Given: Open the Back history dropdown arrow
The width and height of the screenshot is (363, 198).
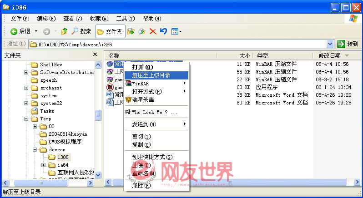Looking at the screenshot, I should [x=36, y=31].
